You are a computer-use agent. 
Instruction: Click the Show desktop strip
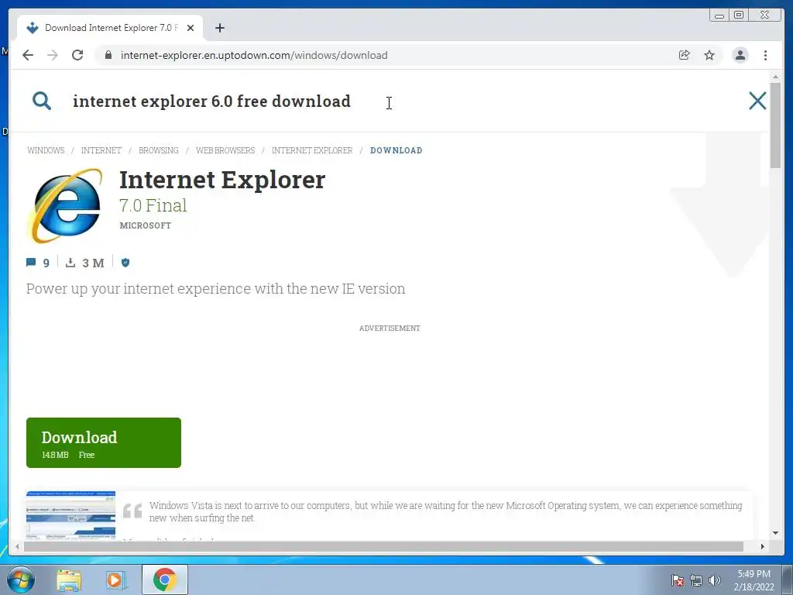pos(788,580)
